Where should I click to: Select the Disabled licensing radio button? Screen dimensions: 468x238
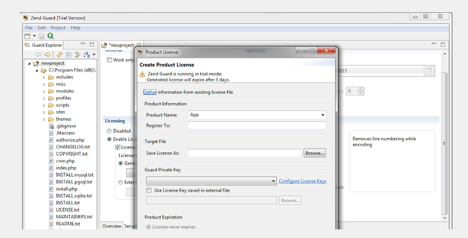tap(109, 131)
